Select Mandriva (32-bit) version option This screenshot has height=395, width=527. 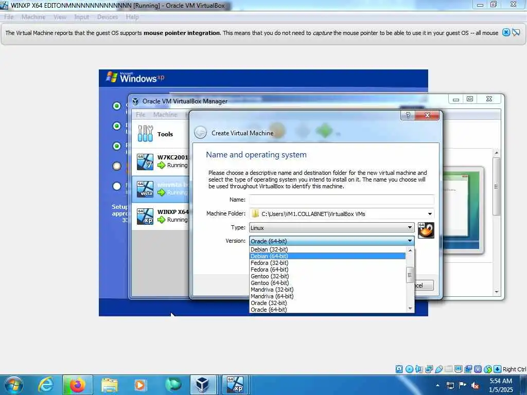[328, 290]
